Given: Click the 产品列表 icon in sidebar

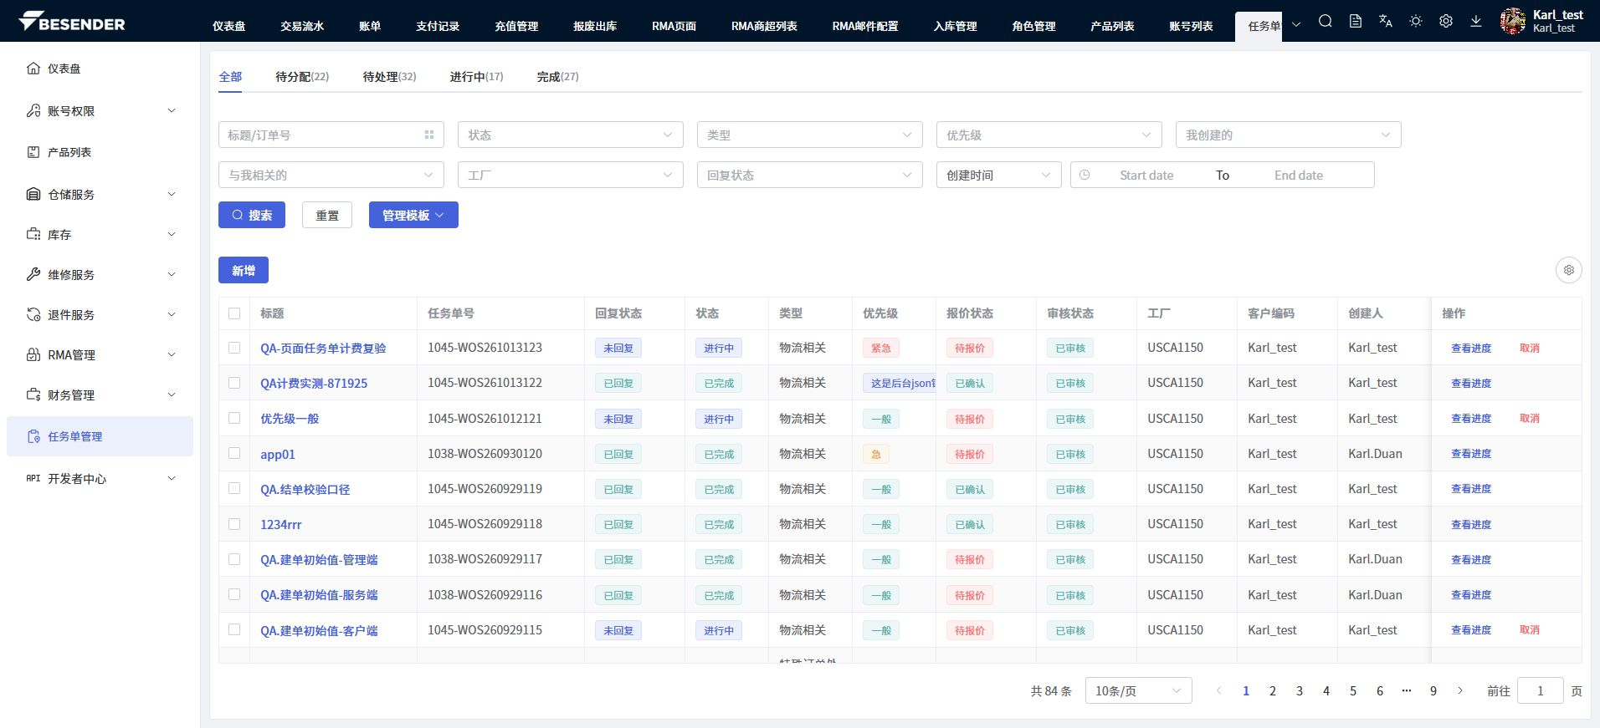Looking at the screenshot, I should (x=33, y=152).
